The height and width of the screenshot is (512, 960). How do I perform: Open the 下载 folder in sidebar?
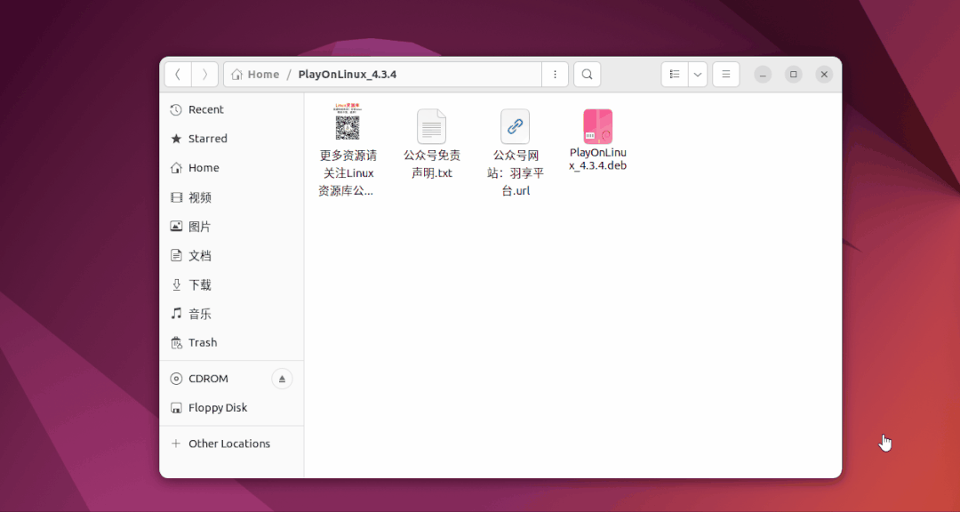tap(231, 284)
